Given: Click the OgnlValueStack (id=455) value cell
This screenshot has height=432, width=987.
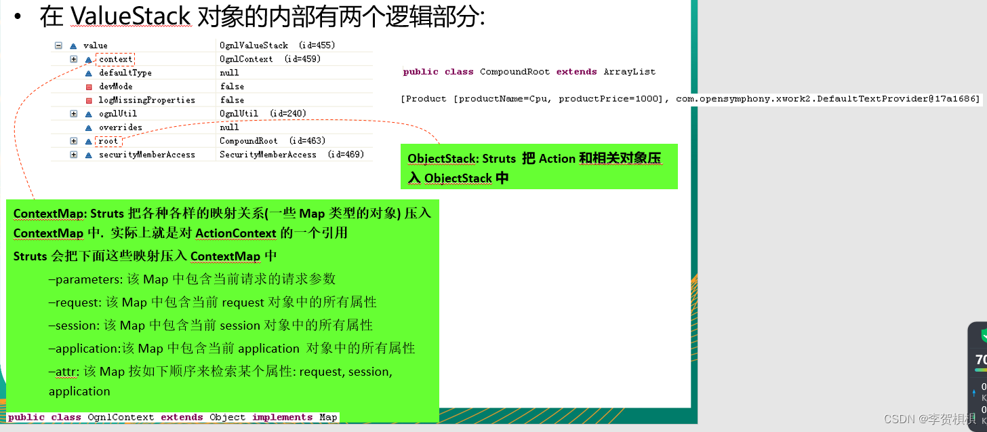Looking at the screenshot, I should pos(277,45).
